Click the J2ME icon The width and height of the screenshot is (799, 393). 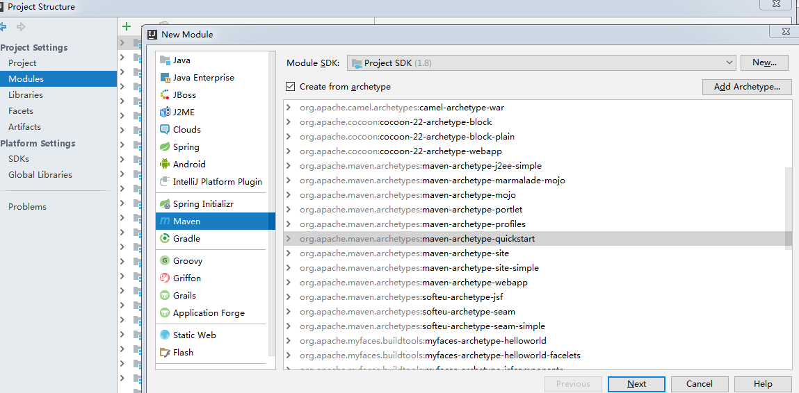(x=165, y=112)
